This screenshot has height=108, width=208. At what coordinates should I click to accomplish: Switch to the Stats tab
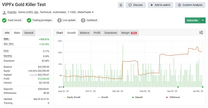17,33
